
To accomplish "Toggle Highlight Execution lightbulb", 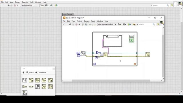I will 83,24.
